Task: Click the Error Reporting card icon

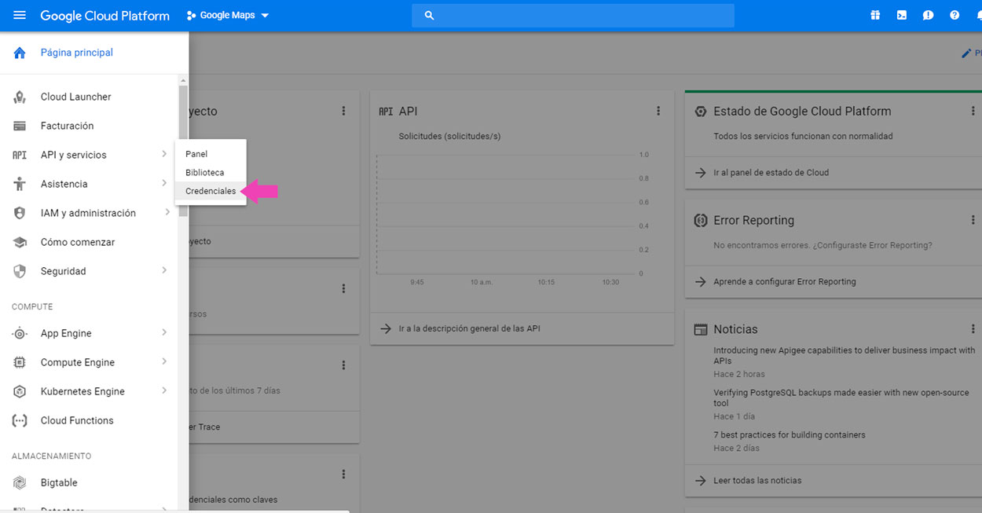Action: (701, 221)
